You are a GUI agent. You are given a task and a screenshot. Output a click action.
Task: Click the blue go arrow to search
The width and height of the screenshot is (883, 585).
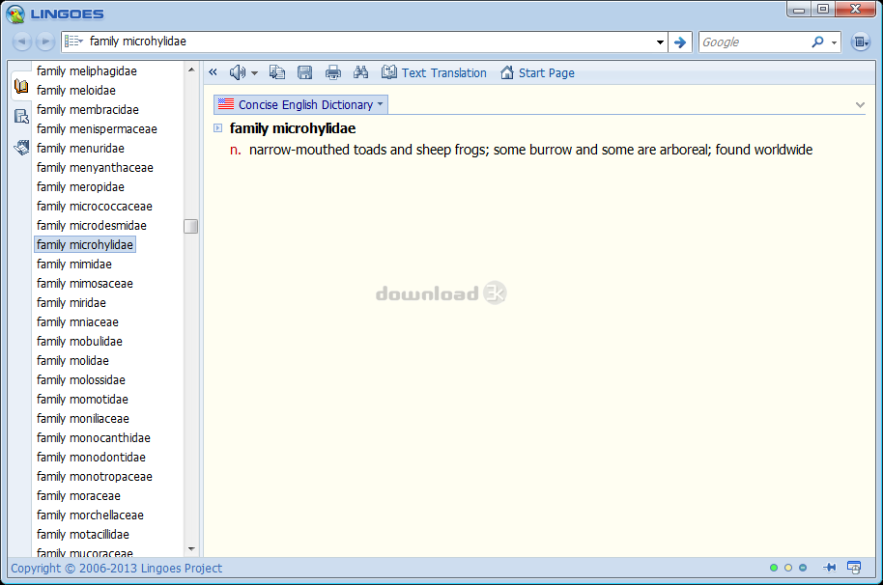680,42
